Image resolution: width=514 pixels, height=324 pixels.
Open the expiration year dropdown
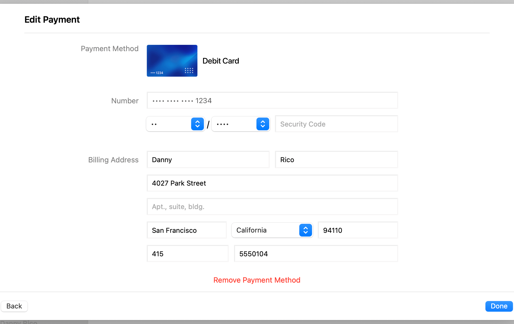point(241,124)
